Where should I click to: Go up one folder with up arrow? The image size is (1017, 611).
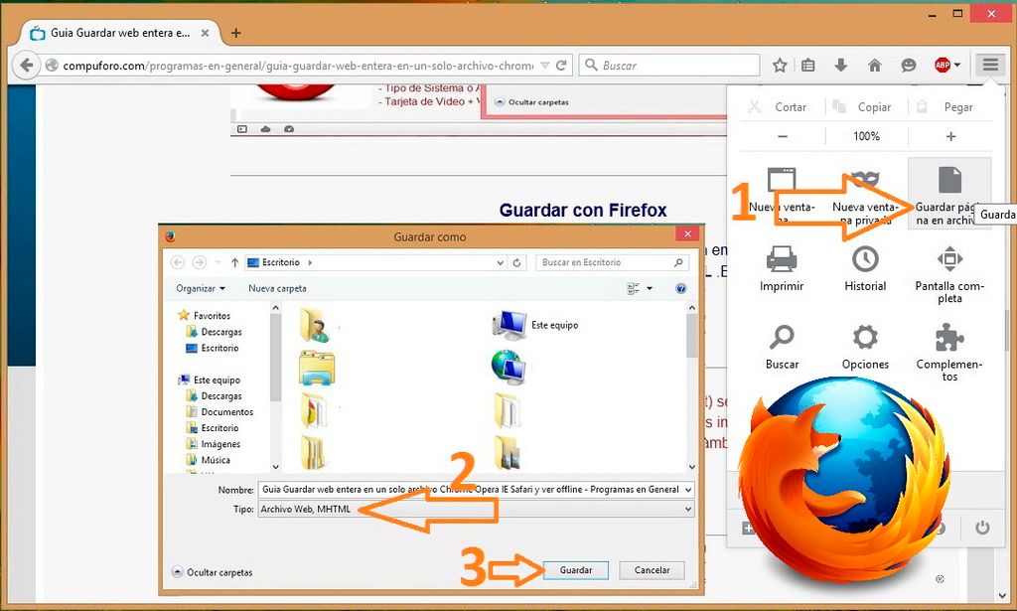[234, 262]
